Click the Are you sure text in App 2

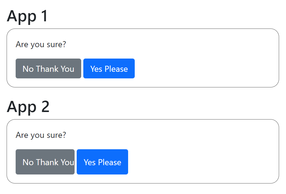(x=41, y=135)
